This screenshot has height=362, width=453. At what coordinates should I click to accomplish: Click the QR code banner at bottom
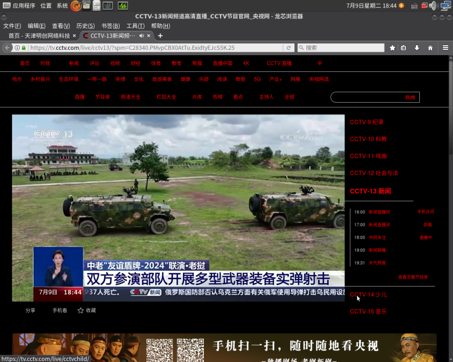[x=224, y=347]
